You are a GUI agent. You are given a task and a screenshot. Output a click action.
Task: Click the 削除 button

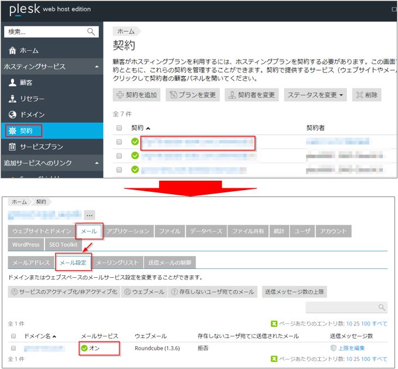366,95
